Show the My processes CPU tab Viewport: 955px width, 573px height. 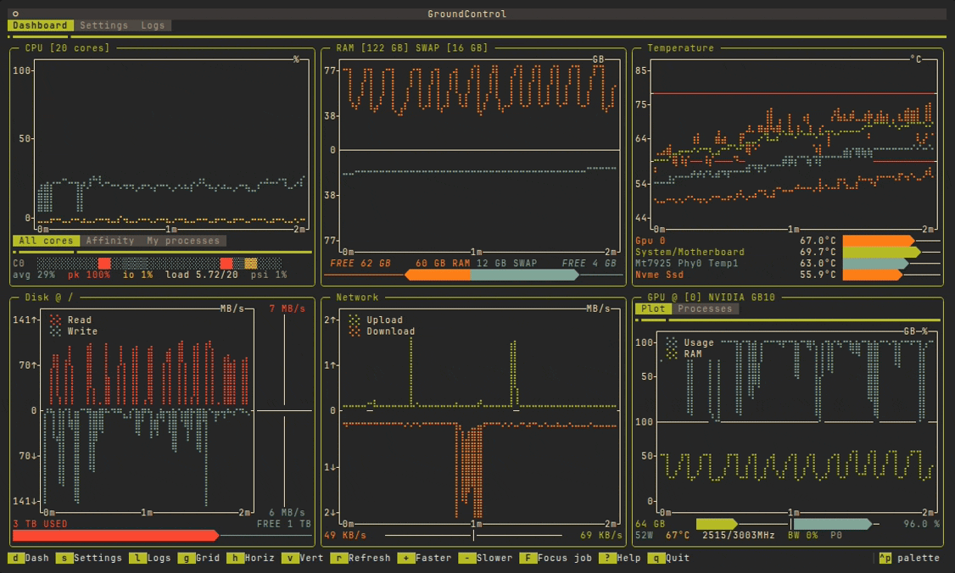point(183,241)
